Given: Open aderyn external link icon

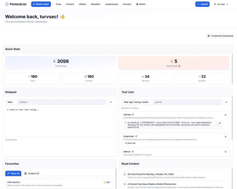Looking at the screenshot, I should coord(132,151).
